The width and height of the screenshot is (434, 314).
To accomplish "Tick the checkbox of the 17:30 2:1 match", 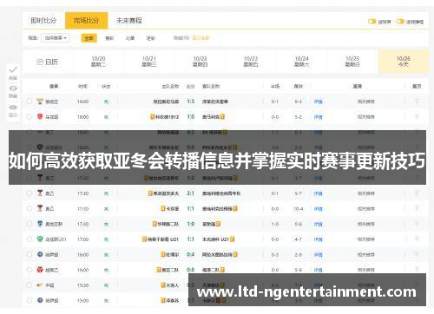I will [30, 193].
